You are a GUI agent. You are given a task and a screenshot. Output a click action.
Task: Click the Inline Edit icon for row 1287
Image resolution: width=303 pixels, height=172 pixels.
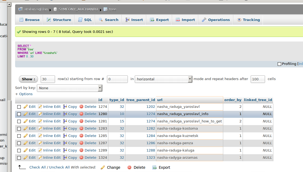pyautogui.click(x=40, y=143)
